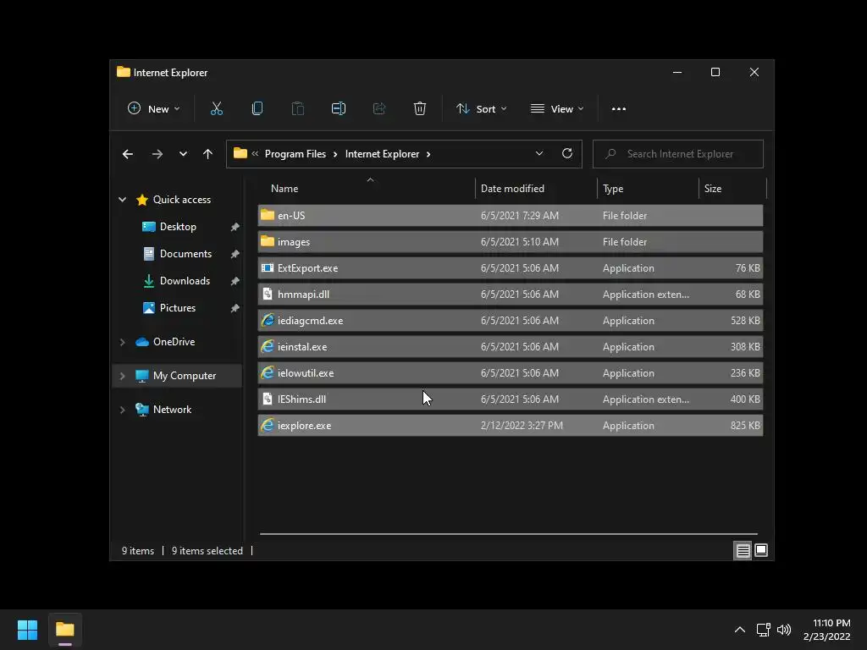Click the pin icon beside Downloads
The image size is (867, 650).
point(235,281)
